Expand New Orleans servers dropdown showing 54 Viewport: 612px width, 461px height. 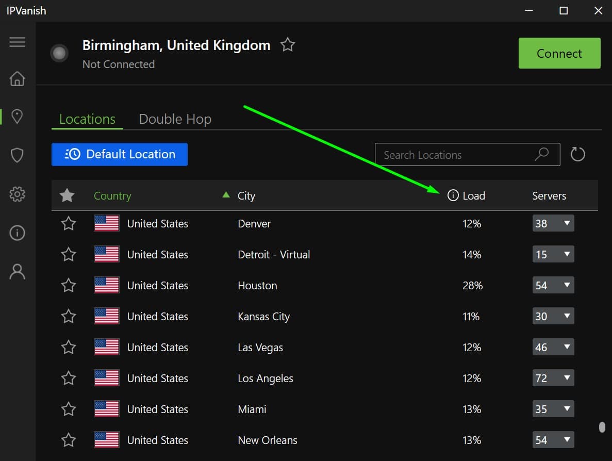coord(553,439)
